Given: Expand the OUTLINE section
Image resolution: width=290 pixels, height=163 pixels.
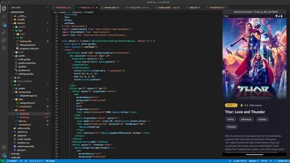Looking at the screenshot, I should [x=15, y=154].
